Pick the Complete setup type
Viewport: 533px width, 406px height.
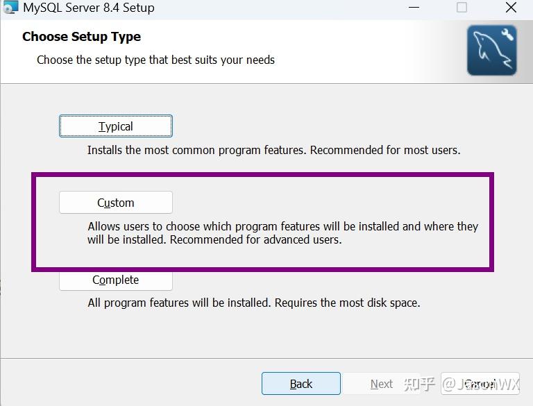pyautogui.click(x=115, y=280)
